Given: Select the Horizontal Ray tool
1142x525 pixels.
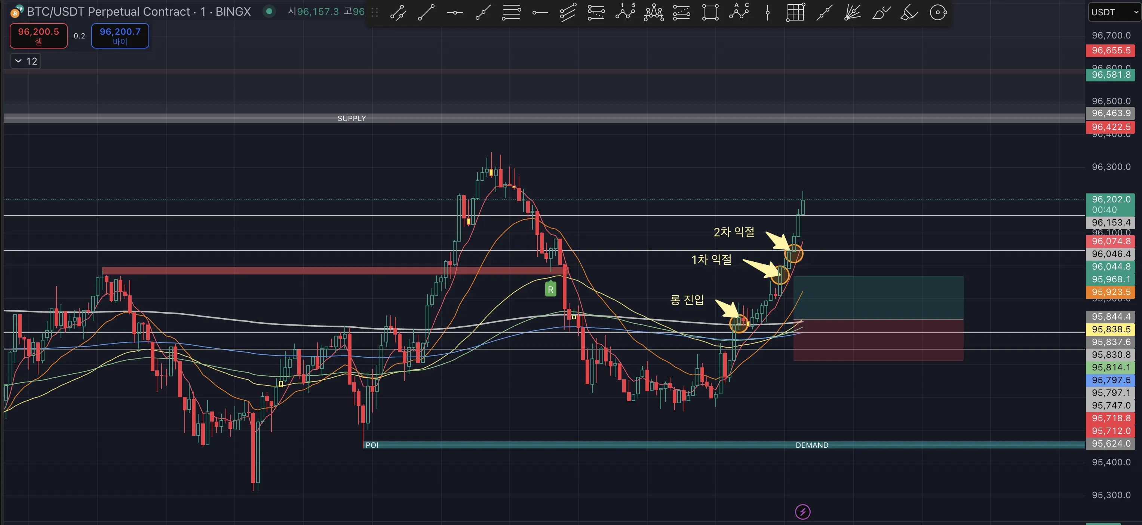Looking at the screenshot, I should 540,12.
